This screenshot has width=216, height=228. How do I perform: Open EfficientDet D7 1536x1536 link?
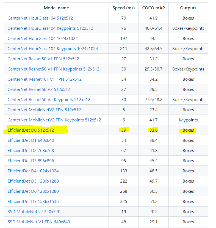pyautogui.click(x=33, y=201)
